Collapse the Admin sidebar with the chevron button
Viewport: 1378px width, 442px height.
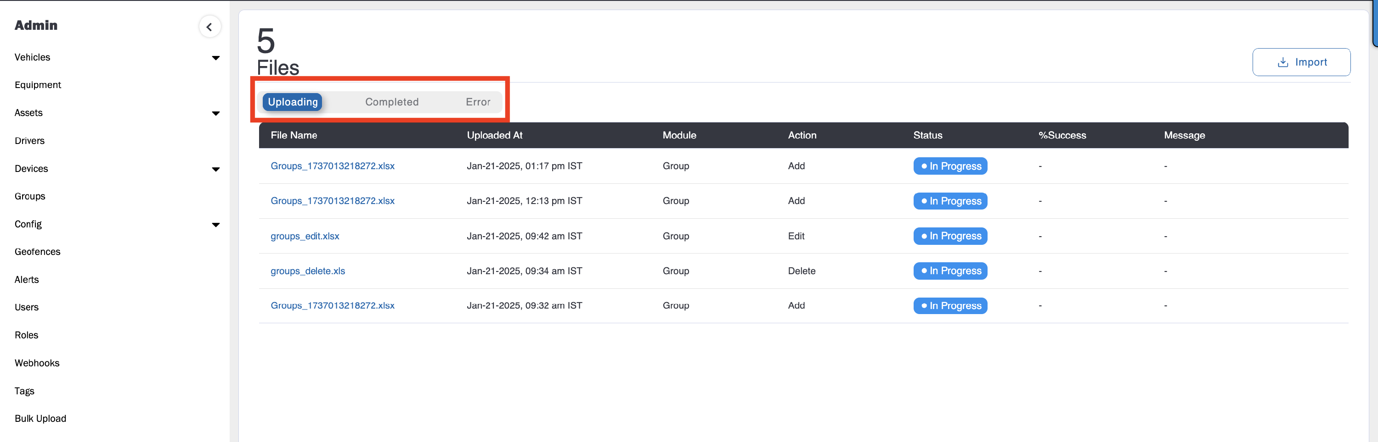(x=210, y=27)
